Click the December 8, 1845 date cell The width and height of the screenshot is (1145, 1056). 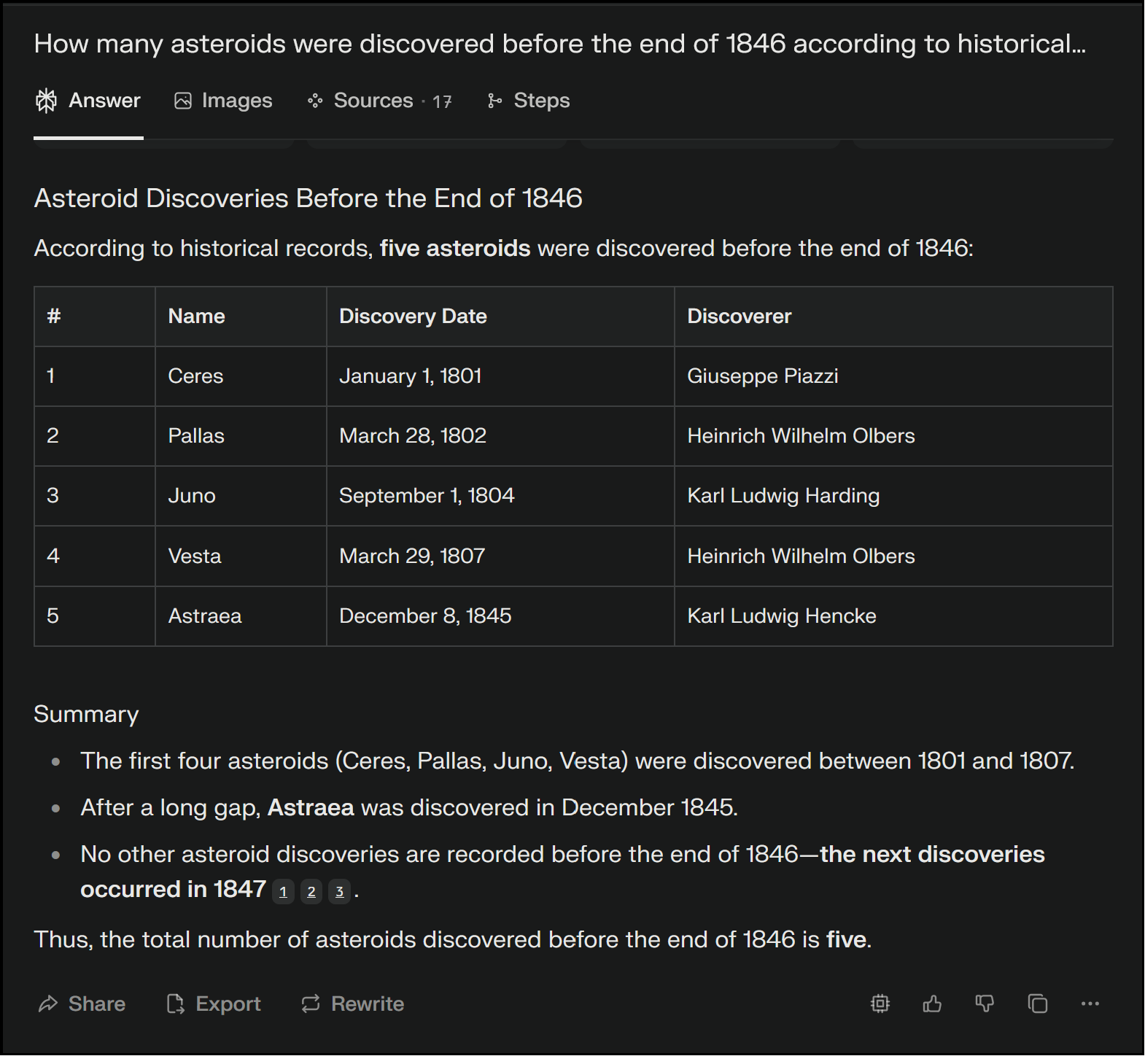click(425, 616)
